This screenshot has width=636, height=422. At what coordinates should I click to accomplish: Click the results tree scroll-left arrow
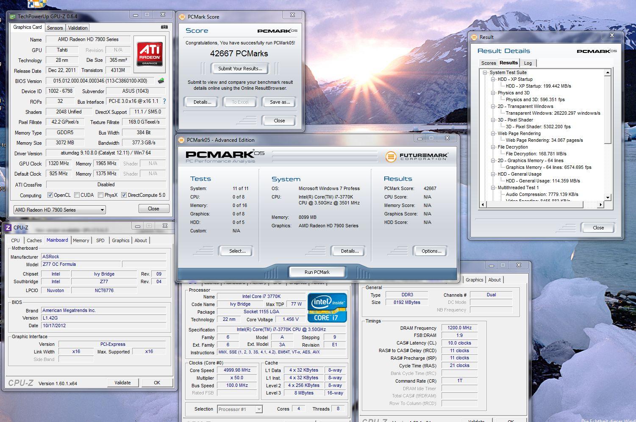[x=483, y=204]
